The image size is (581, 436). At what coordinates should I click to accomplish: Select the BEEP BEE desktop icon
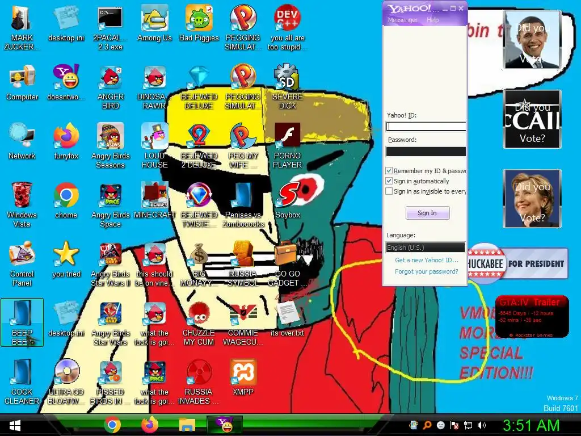(x=22, y=322)
